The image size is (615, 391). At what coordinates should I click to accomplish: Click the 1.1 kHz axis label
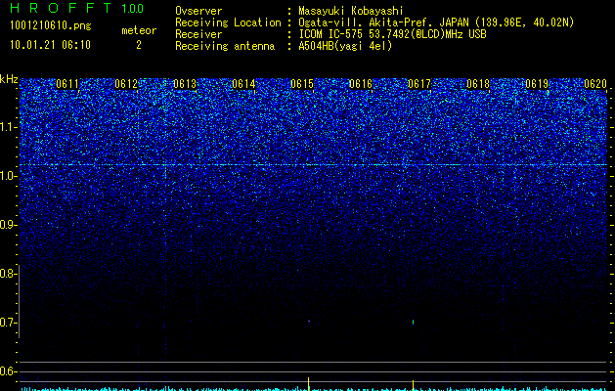coord(8,127)
